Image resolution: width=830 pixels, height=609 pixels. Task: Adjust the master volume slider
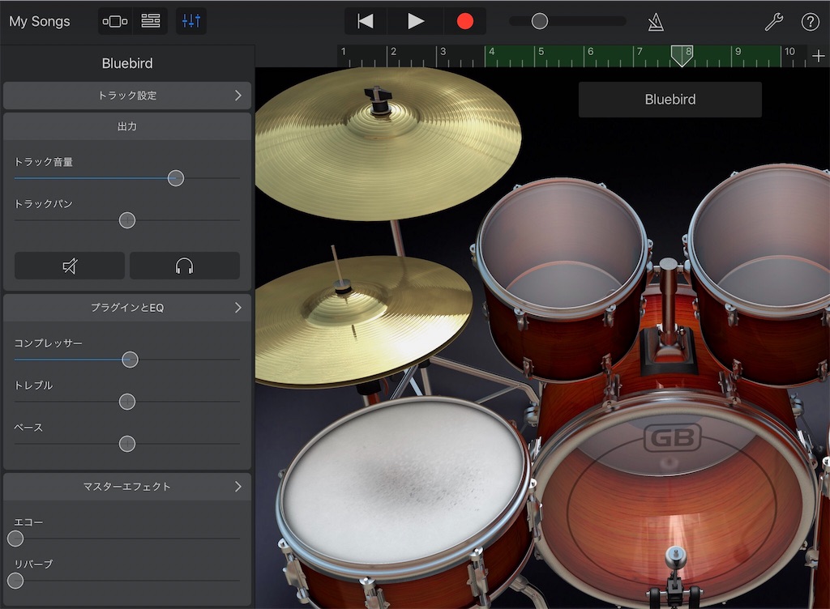pos(539,21)
